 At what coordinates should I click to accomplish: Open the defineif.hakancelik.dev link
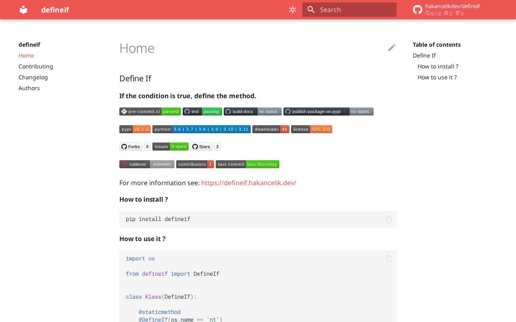[x=248, y=183]
